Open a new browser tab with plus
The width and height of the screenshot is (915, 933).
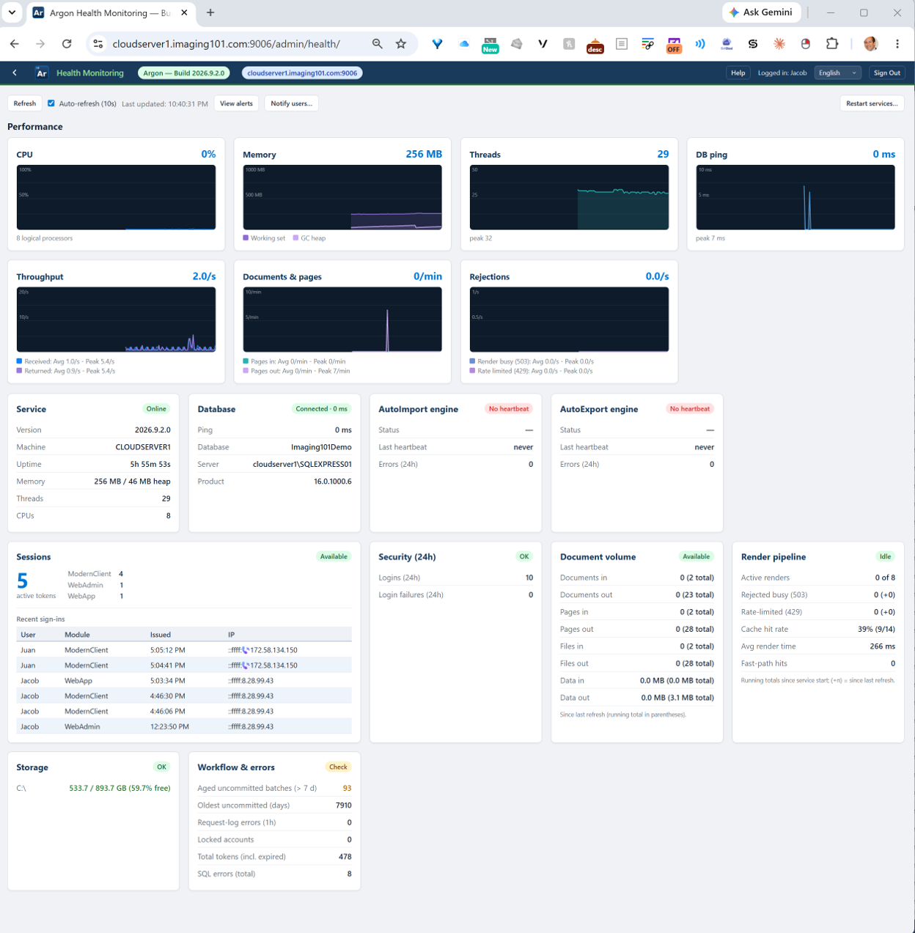point(210,12)
